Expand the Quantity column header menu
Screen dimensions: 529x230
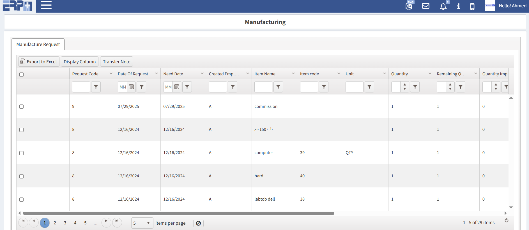coord(430,74)
